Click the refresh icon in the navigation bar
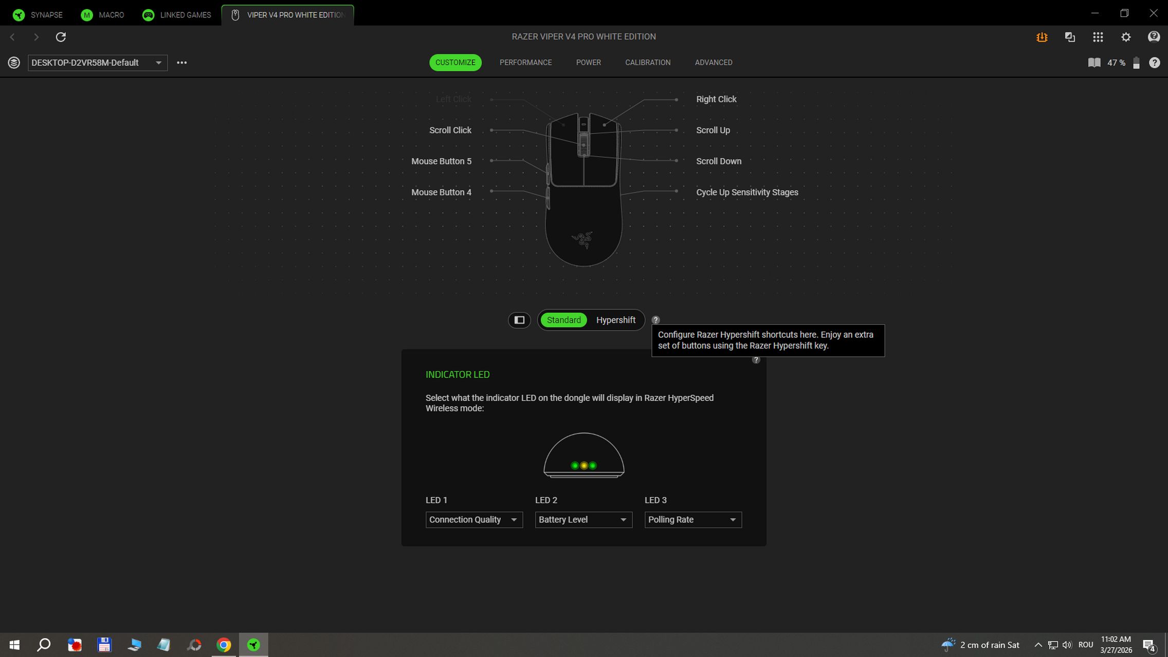 tap(61, 37)
